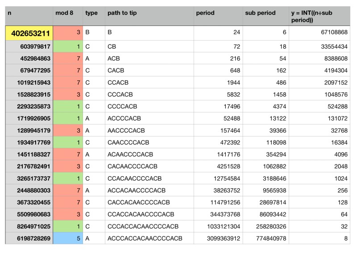Select the yellow highlighted cell 402653211
The height and width of the screenshot is (253, 357).
(x=29, y=33)
